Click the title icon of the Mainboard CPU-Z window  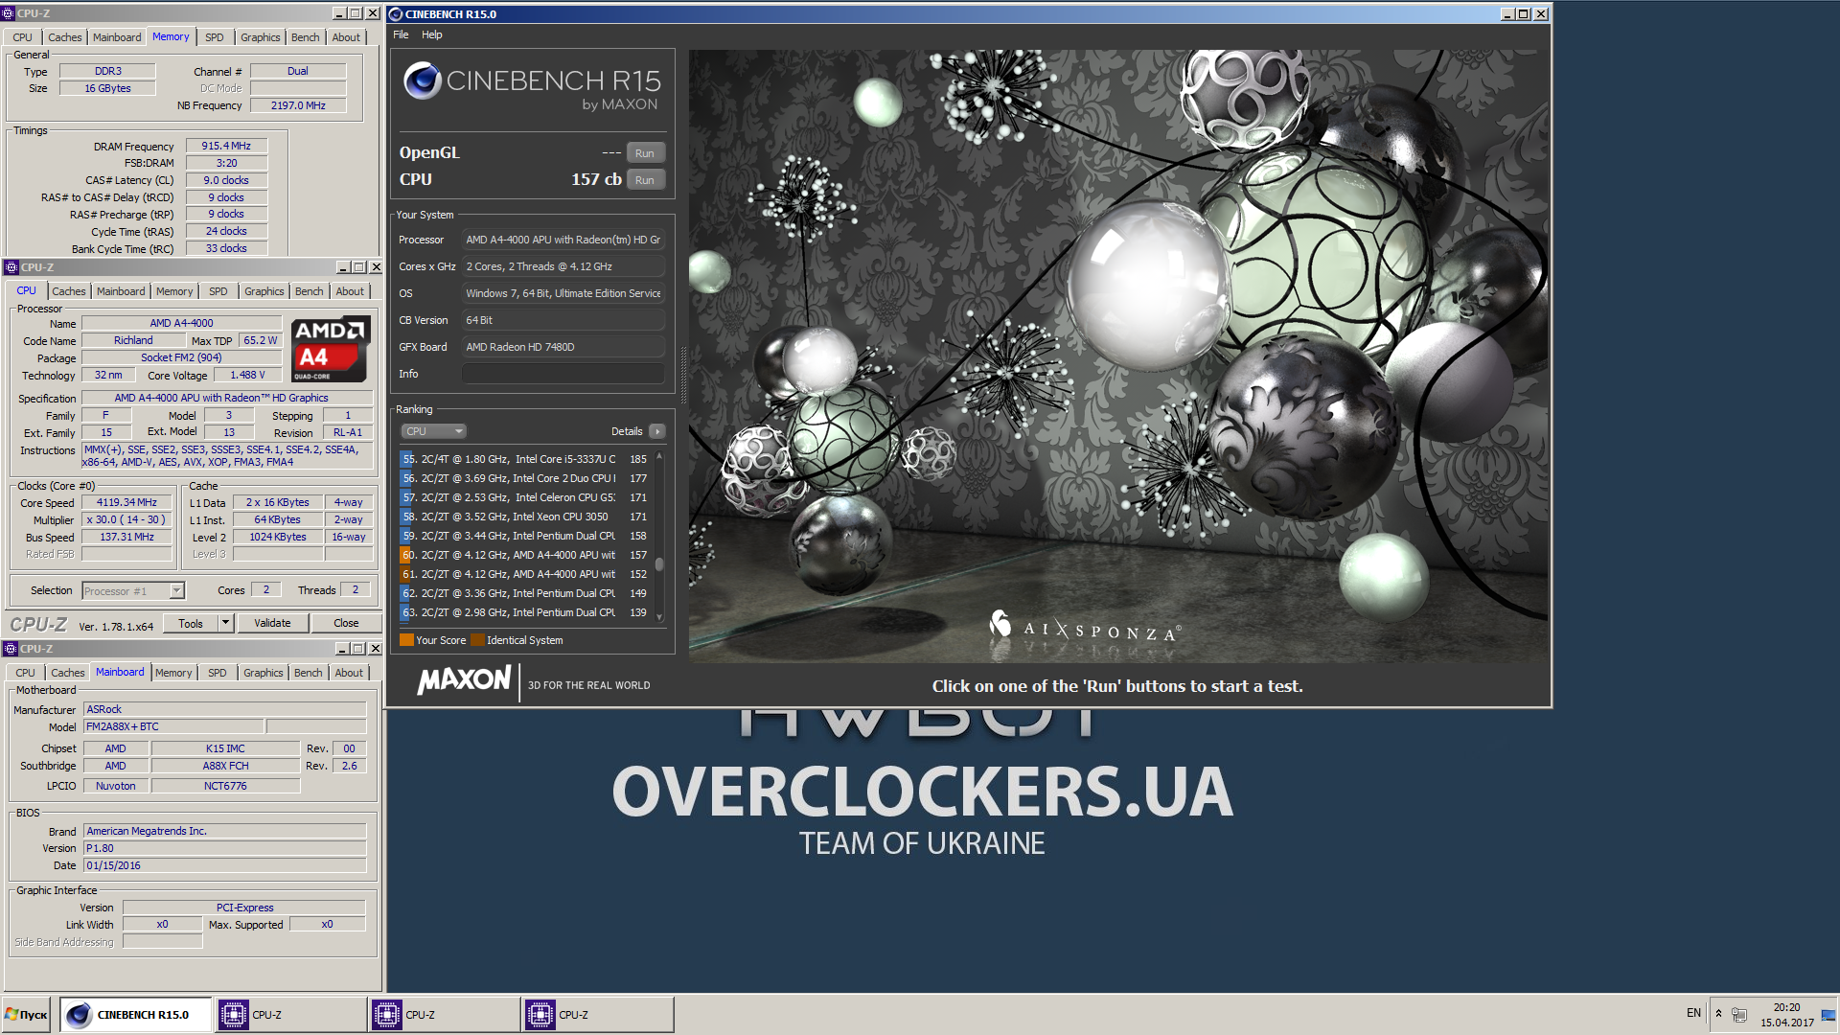(11, 649)
